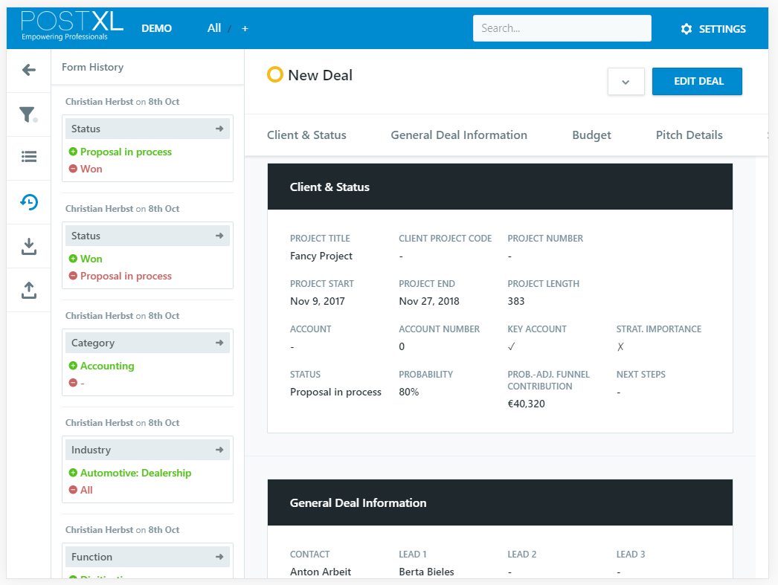Click the plus icon next to All

pos(245,28)
